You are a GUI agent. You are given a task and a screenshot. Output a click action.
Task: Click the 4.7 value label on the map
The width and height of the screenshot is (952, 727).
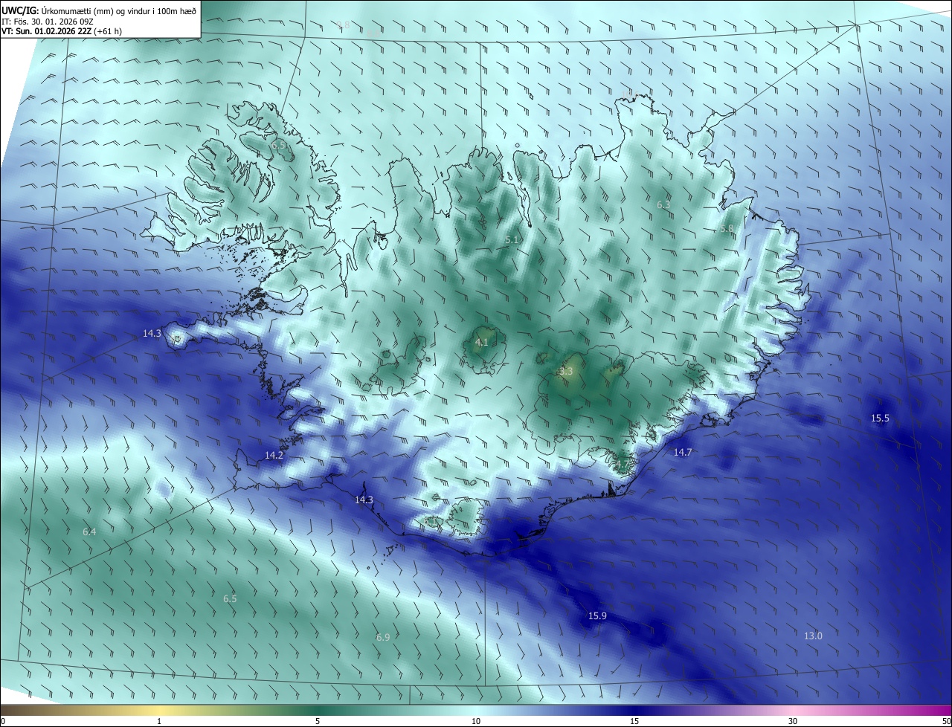point(623,465)
